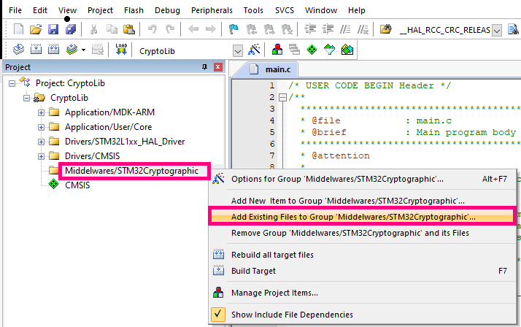
Task: Expand the Drivers/STM32L1xx_HAL_Driver group
Action: coord(41,142)
